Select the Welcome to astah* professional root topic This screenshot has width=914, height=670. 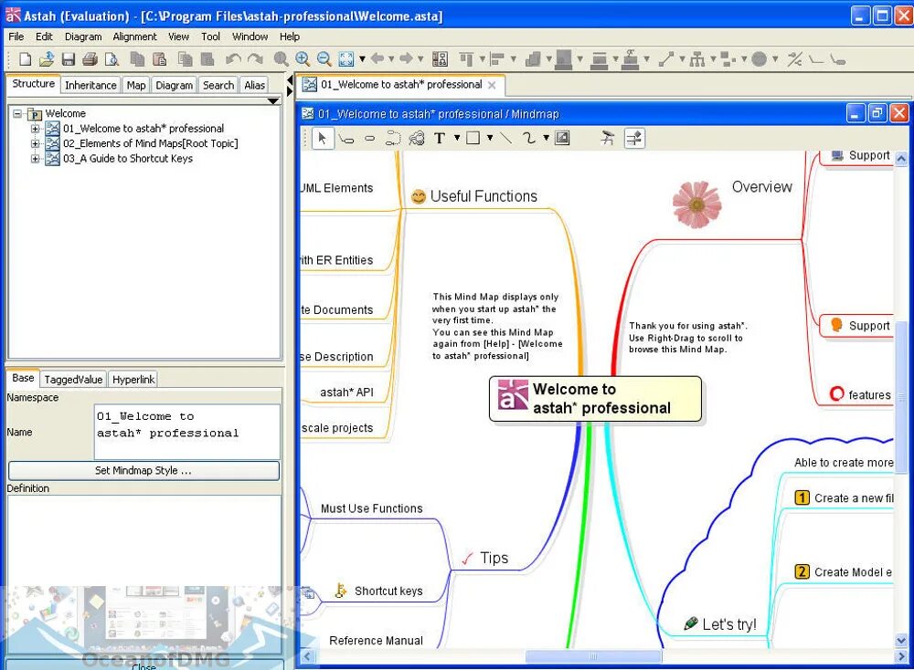coord(595,399)
